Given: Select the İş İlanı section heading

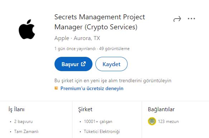Looking at the screenshot, I should (x=16, y=109).
